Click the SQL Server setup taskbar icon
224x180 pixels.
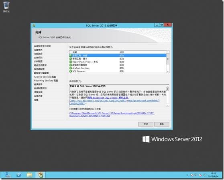tap(40, 175)
